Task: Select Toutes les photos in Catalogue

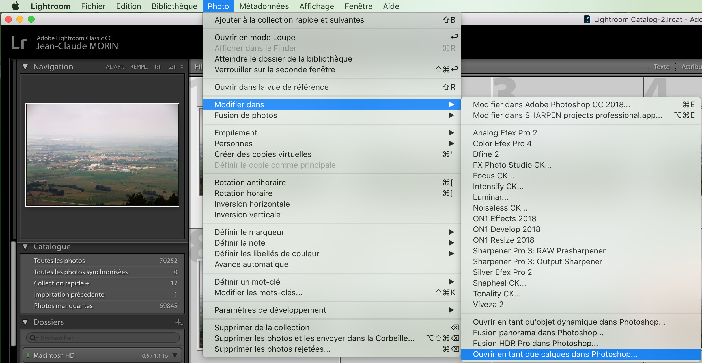Action: point(59,261)
